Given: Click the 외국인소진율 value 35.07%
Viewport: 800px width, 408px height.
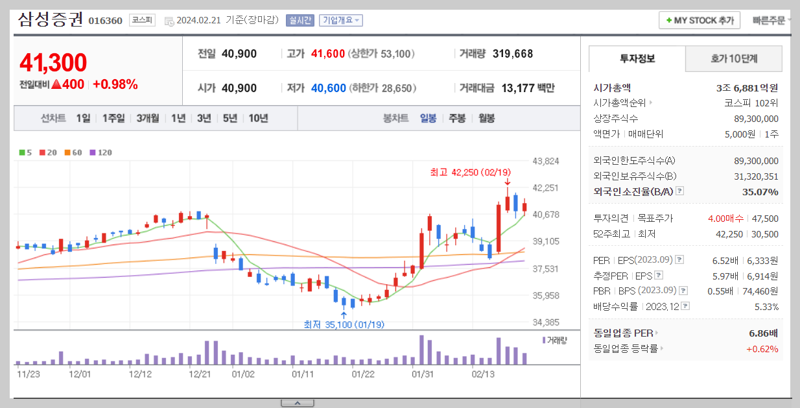Looking at the screenshot, I should click(x=760, y=191).
